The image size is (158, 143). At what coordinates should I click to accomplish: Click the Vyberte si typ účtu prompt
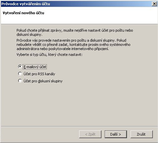pos(49,55)
